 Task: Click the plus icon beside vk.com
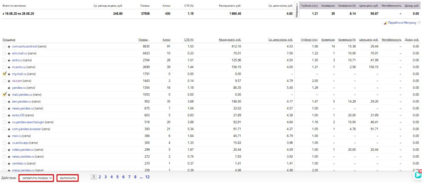click(9, 81)
